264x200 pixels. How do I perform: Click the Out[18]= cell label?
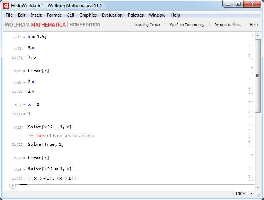click(x=19, y=58)
